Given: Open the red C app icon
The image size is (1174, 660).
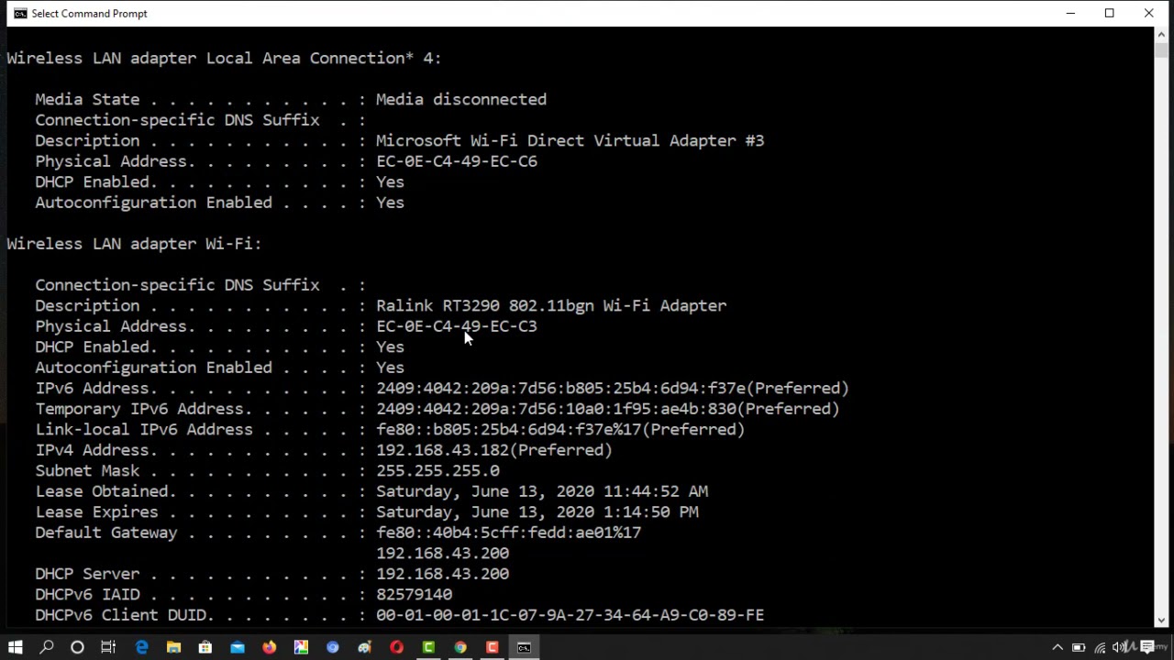Looking at the screenshot, I should (x=493, y=647).
